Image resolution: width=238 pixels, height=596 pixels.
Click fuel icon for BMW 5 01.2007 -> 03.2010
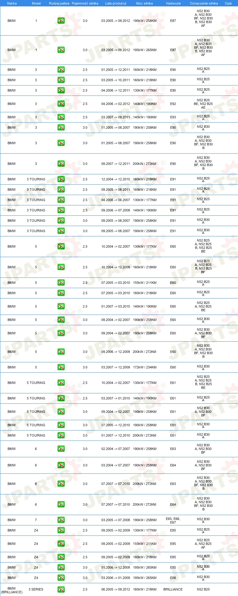click(x=61, y=306)
